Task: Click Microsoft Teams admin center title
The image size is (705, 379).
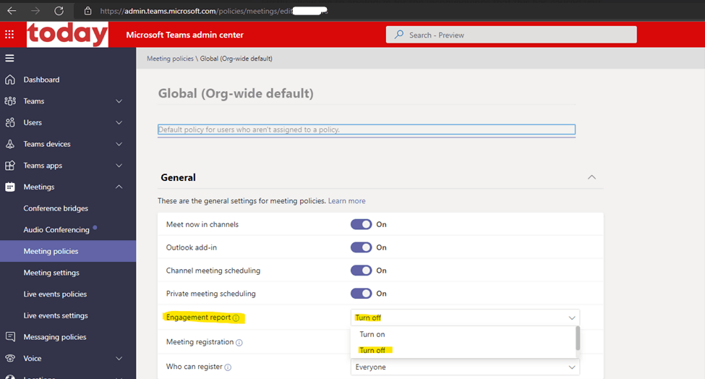Action: click(185, 35)
